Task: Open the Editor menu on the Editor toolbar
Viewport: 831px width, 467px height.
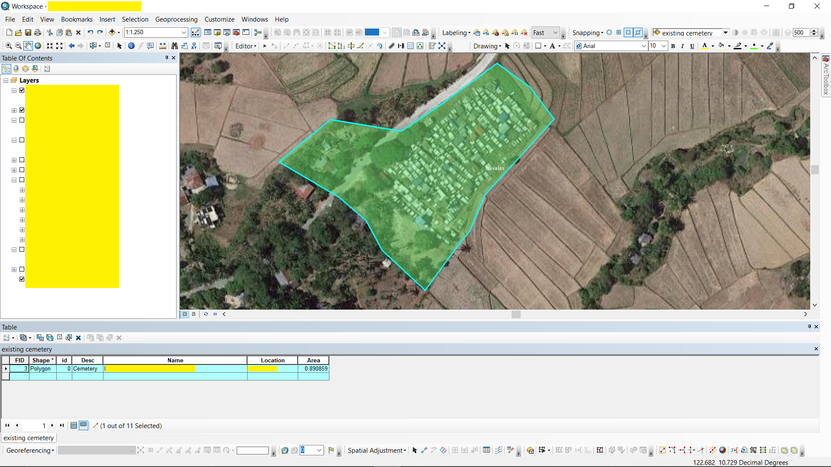Action: coord(245,46)
